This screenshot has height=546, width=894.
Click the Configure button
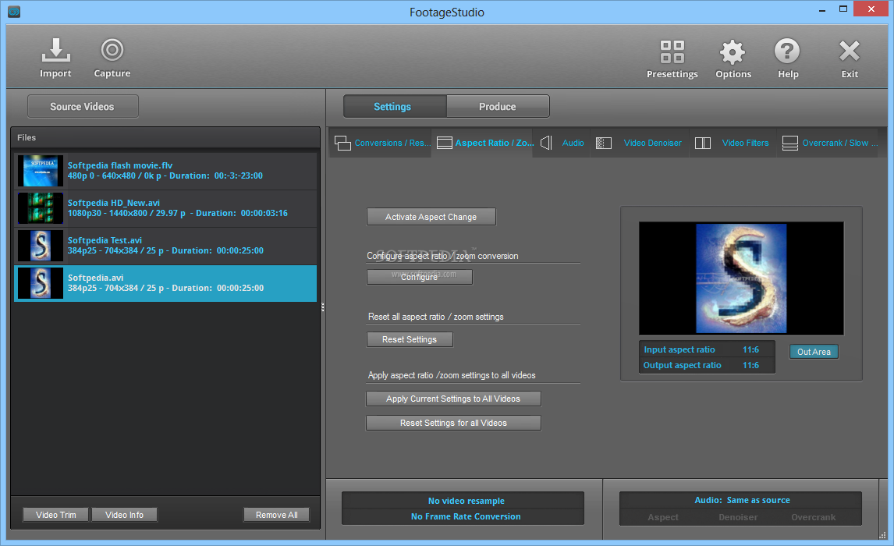[419, 276]
